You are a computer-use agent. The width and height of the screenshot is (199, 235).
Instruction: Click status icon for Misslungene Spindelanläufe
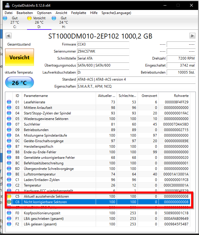coord(9,135)
